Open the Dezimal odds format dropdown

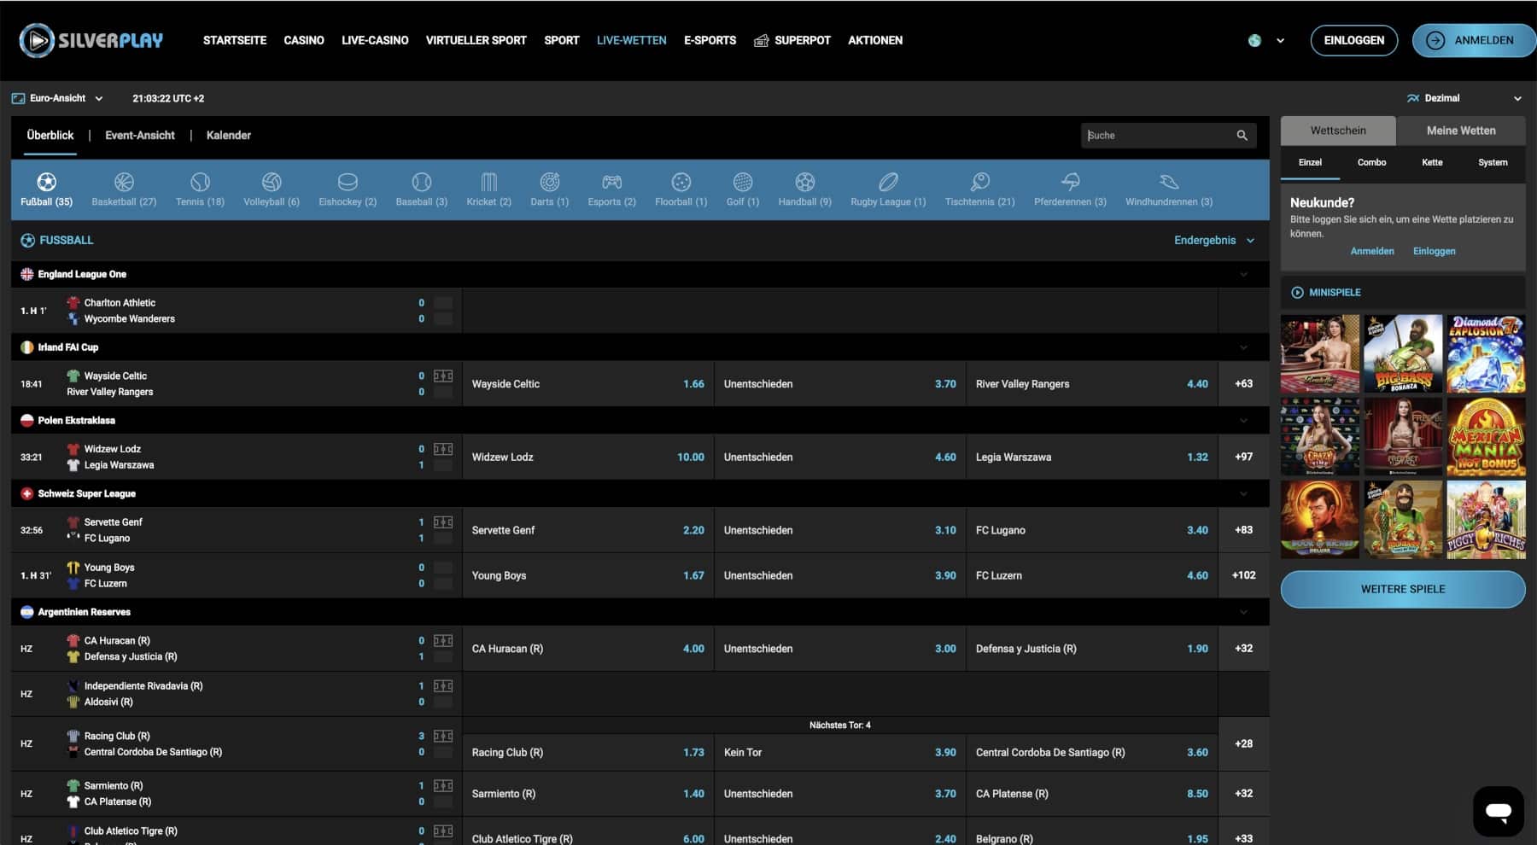pyautogui.click(x=1464, y=98)
